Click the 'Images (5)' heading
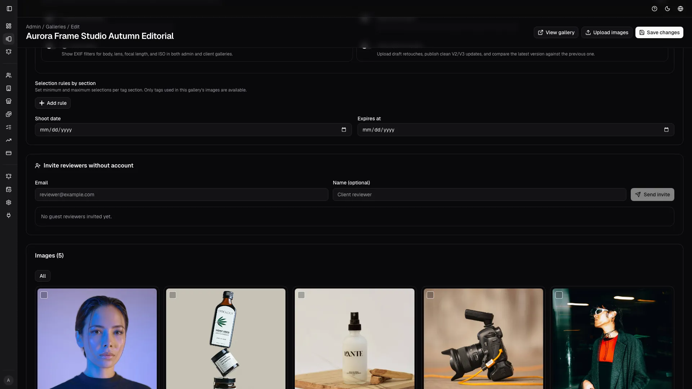 (49, 255)
